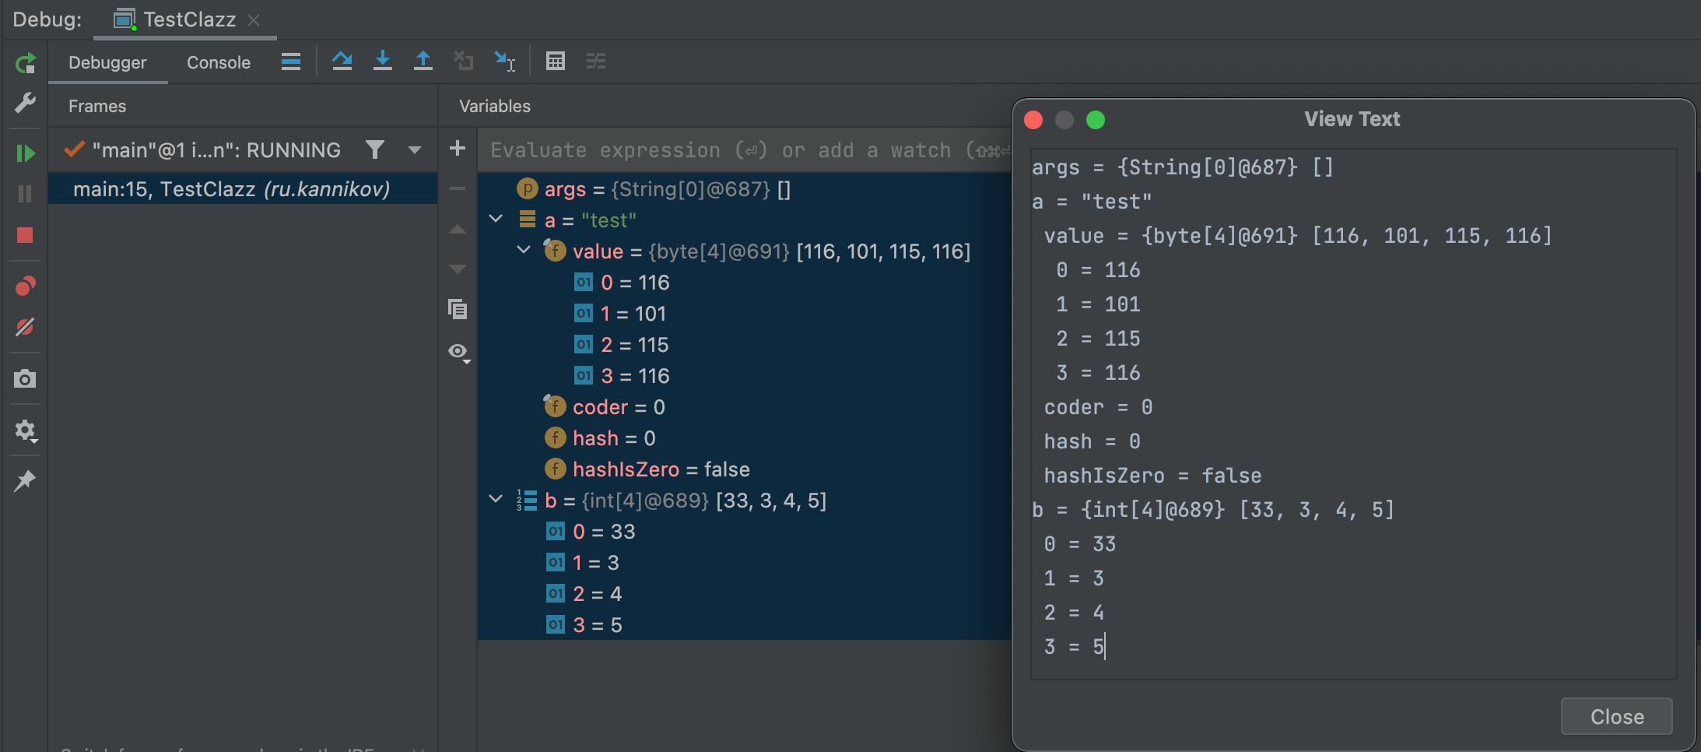Screen dimensions: 1701x752
Task: Select b element 3 = 5
Action: pyautogui.click(x=744, y=624)
